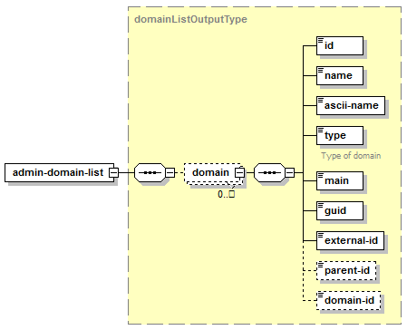Select the sequence compositor icon after domain

coord(269,172)
